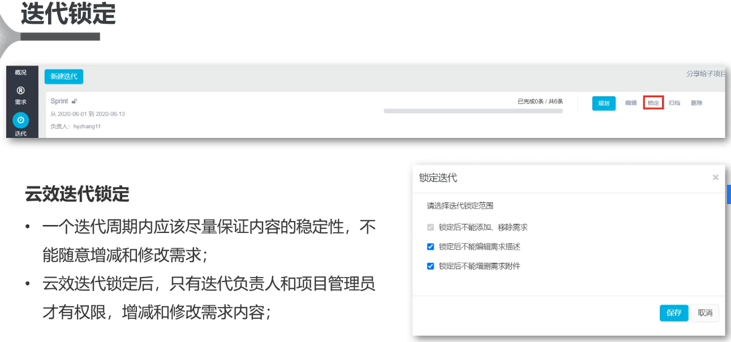Click the 已完成0条 / 共6条 text
This screenshot has height=342, width=731.
(540, 102)
